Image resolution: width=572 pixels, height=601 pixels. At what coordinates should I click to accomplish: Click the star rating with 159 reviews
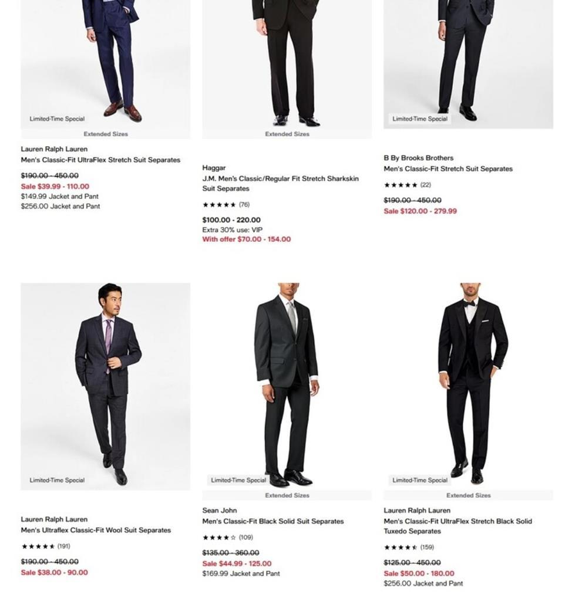(409, 548)
